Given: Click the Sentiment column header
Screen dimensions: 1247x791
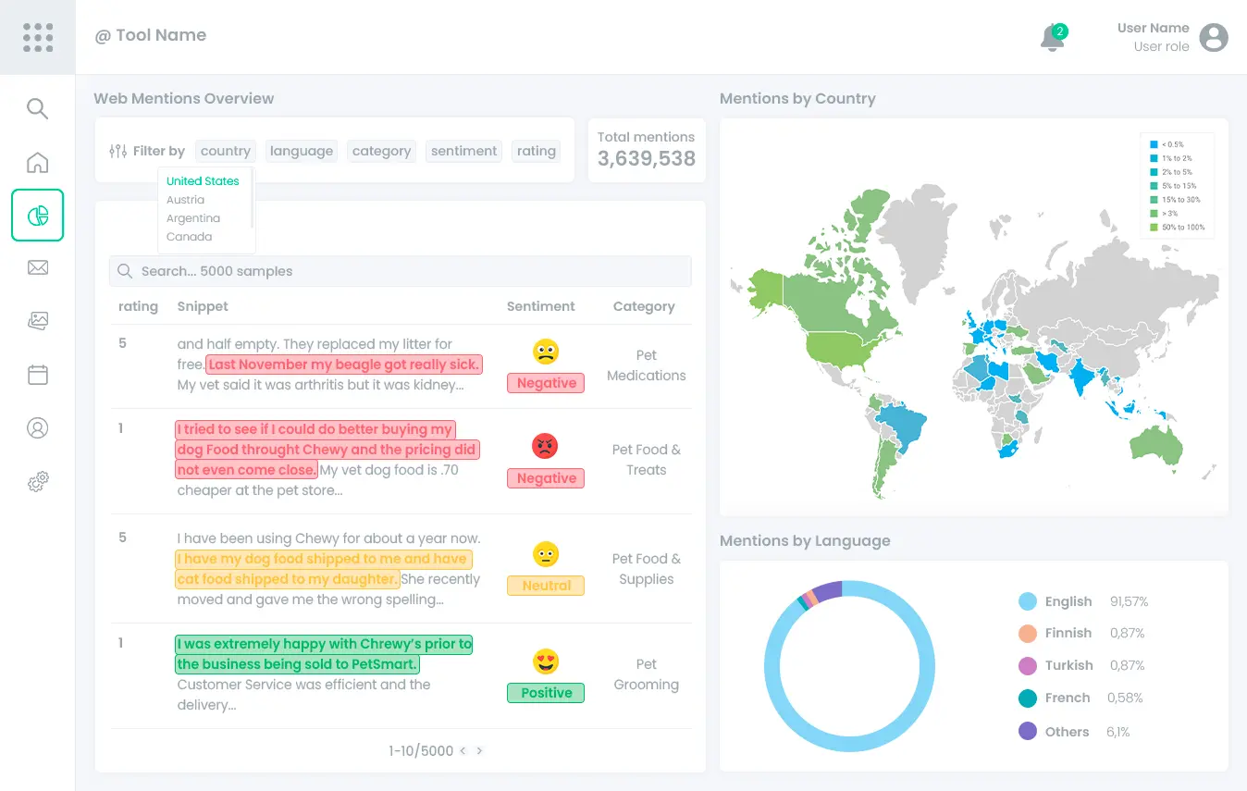Looking at the screenshot, I should [540, 306].
